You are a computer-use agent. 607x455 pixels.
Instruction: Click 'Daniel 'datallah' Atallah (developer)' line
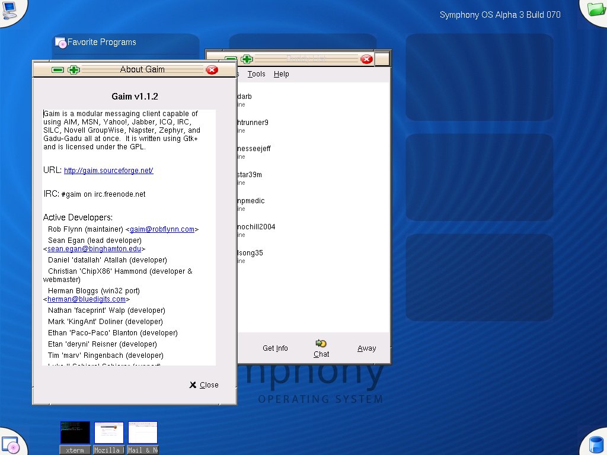[107, 260]
